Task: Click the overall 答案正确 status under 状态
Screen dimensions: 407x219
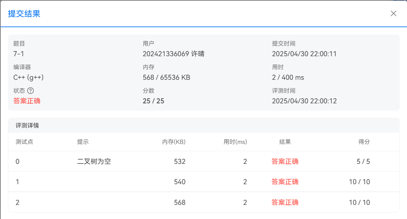Action: click(x=27, y=101)
